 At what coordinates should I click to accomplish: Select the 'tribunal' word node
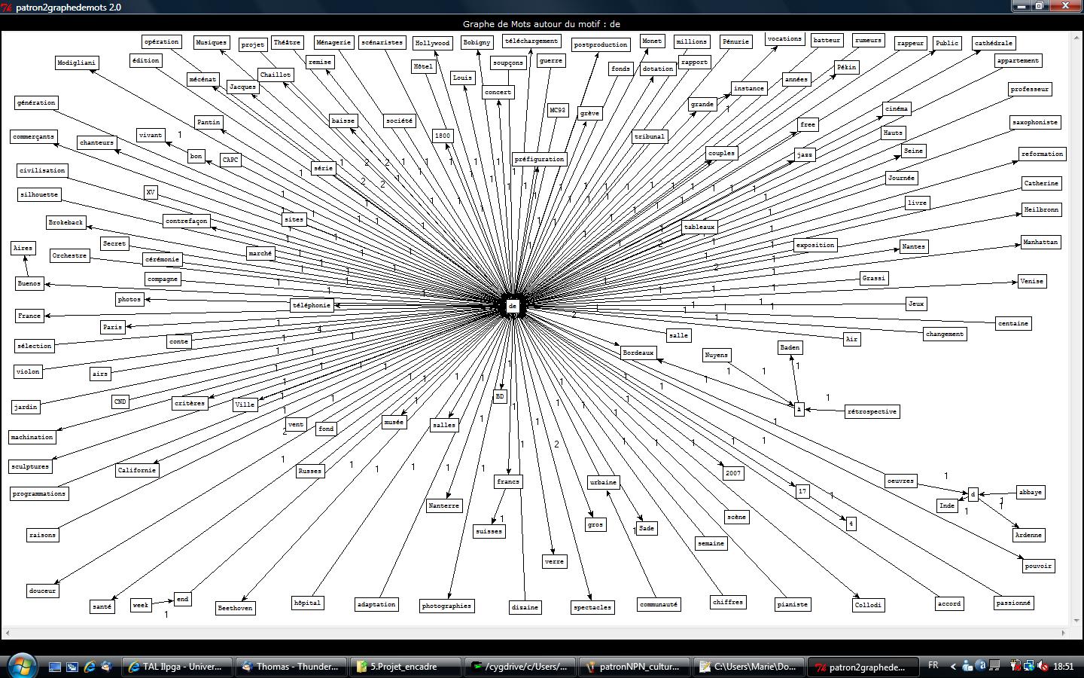pyautogui.click(x=650, y=137)
